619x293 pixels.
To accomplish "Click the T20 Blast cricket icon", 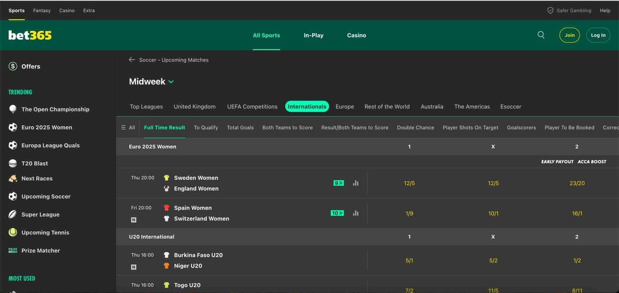I will click(13, 163).
